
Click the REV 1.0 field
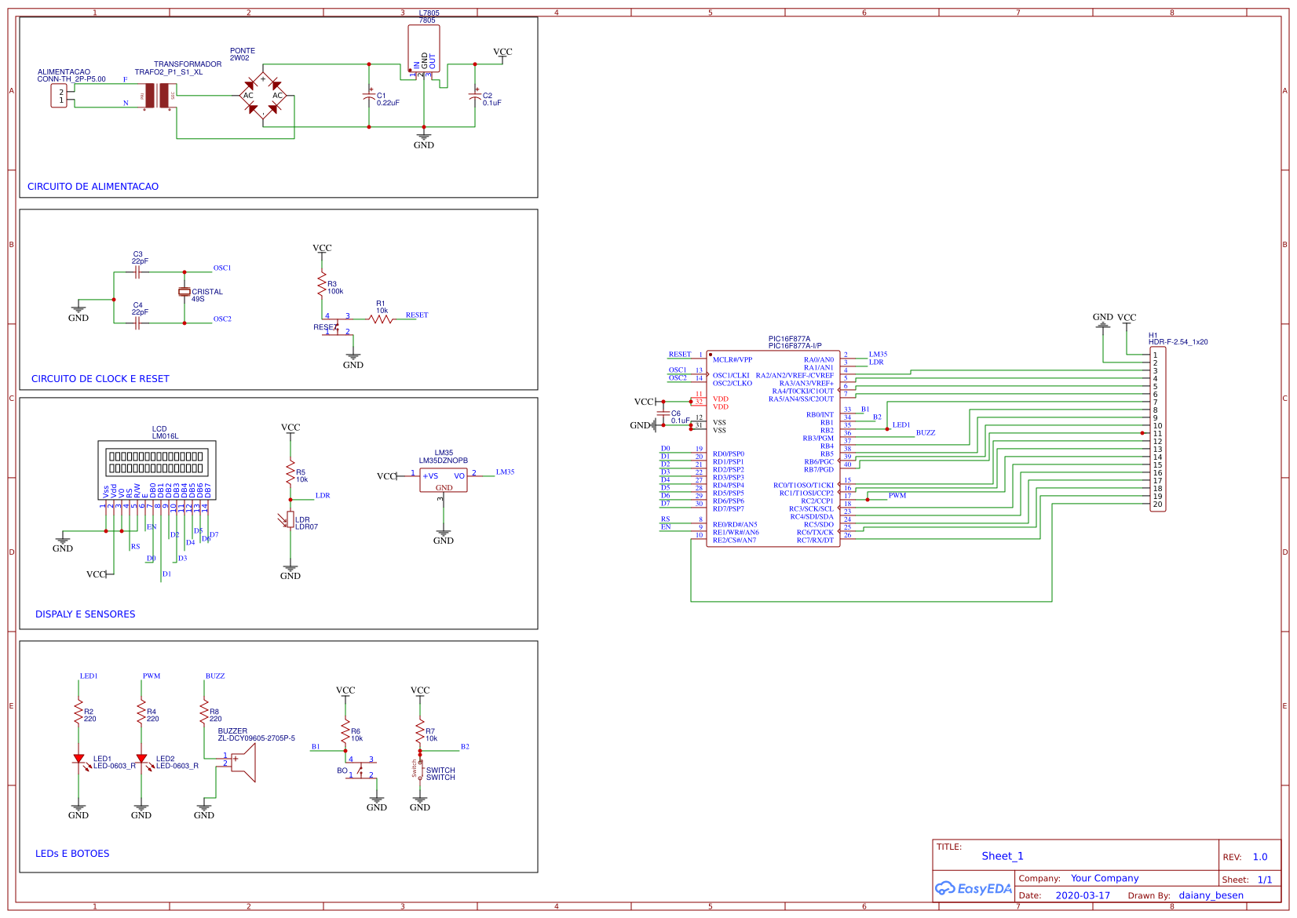coord(1260,857)
